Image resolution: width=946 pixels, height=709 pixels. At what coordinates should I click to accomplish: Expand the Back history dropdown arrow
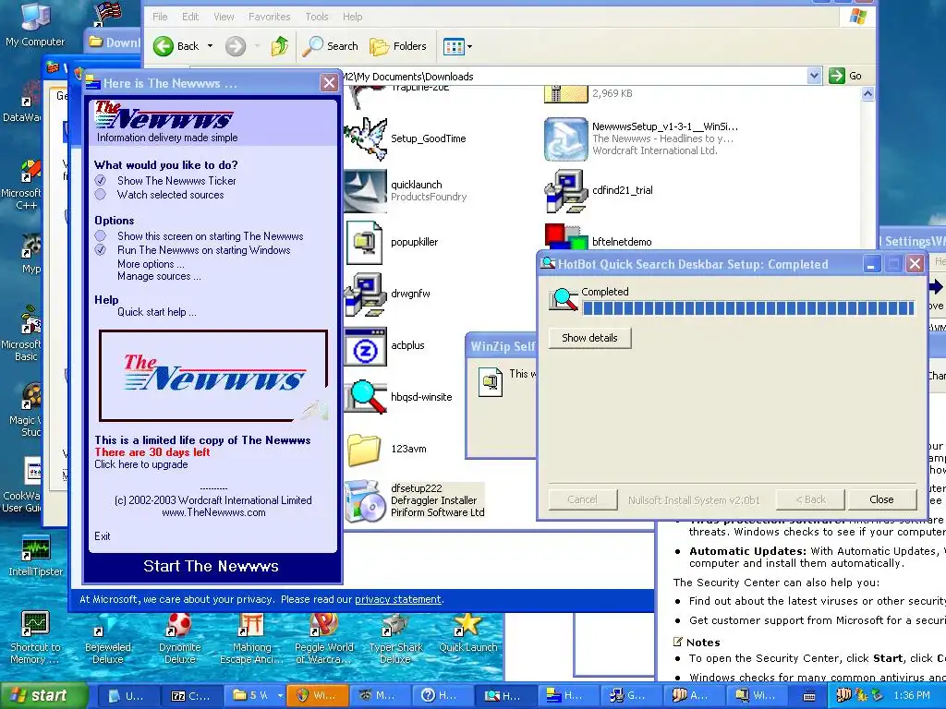[x=210, y=46]
